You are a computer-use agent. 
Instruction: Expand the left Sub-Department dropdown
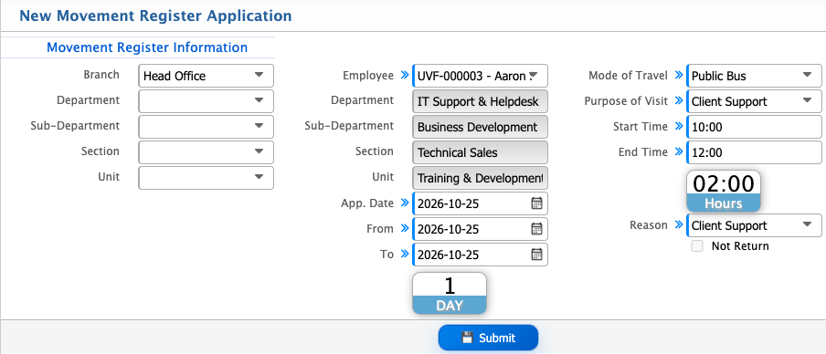206,127
